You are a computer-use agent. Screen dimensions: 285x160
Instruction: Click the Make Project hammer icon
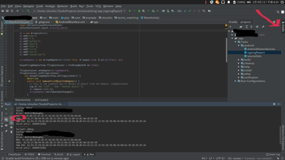[x=28, y=11]
